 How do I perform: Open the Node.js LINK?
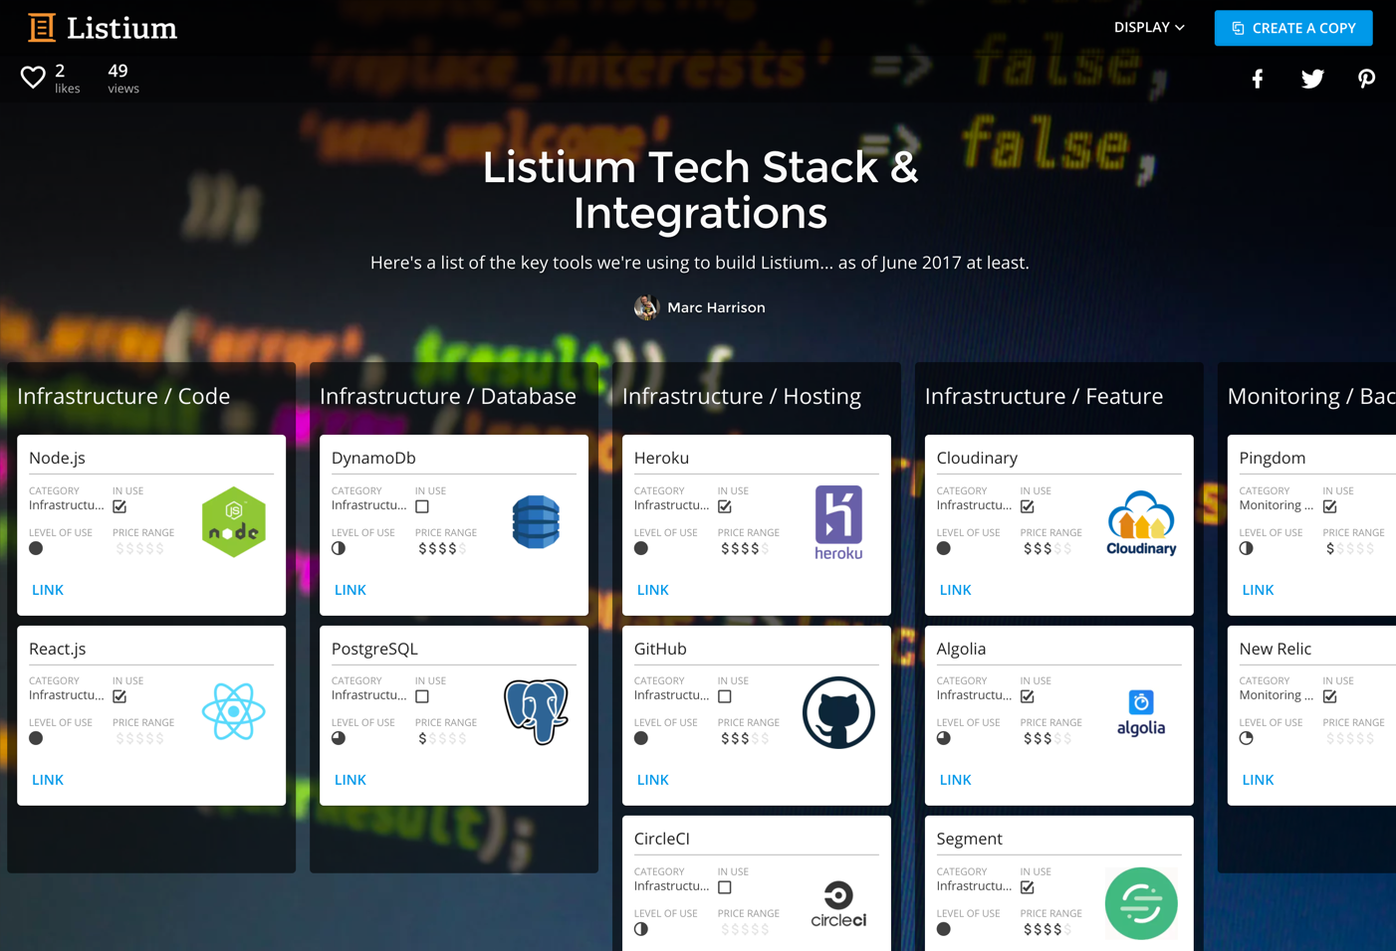[48, 590]
